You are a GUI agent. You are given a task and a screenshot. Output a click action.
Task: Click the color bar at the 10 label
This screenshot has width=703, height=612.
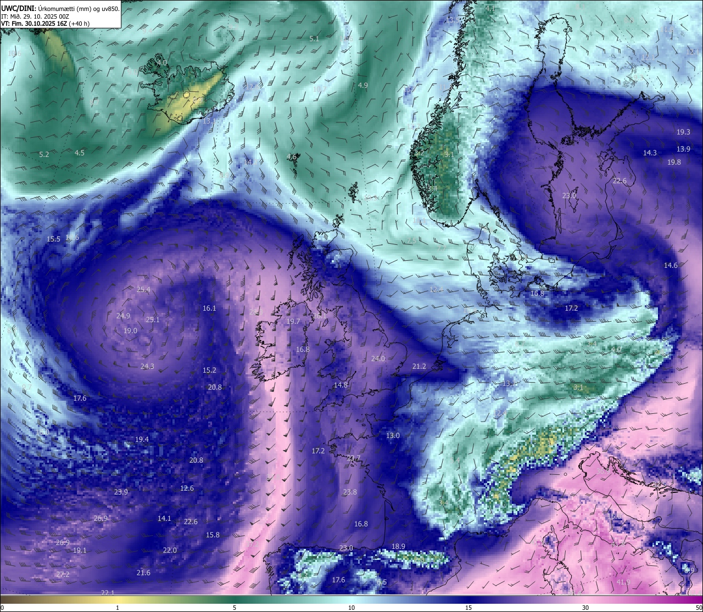coord(351,599)
